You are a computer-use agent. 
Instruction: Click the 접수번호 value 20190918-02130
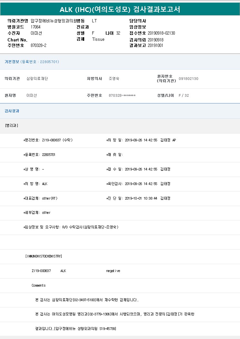point(161,33)
